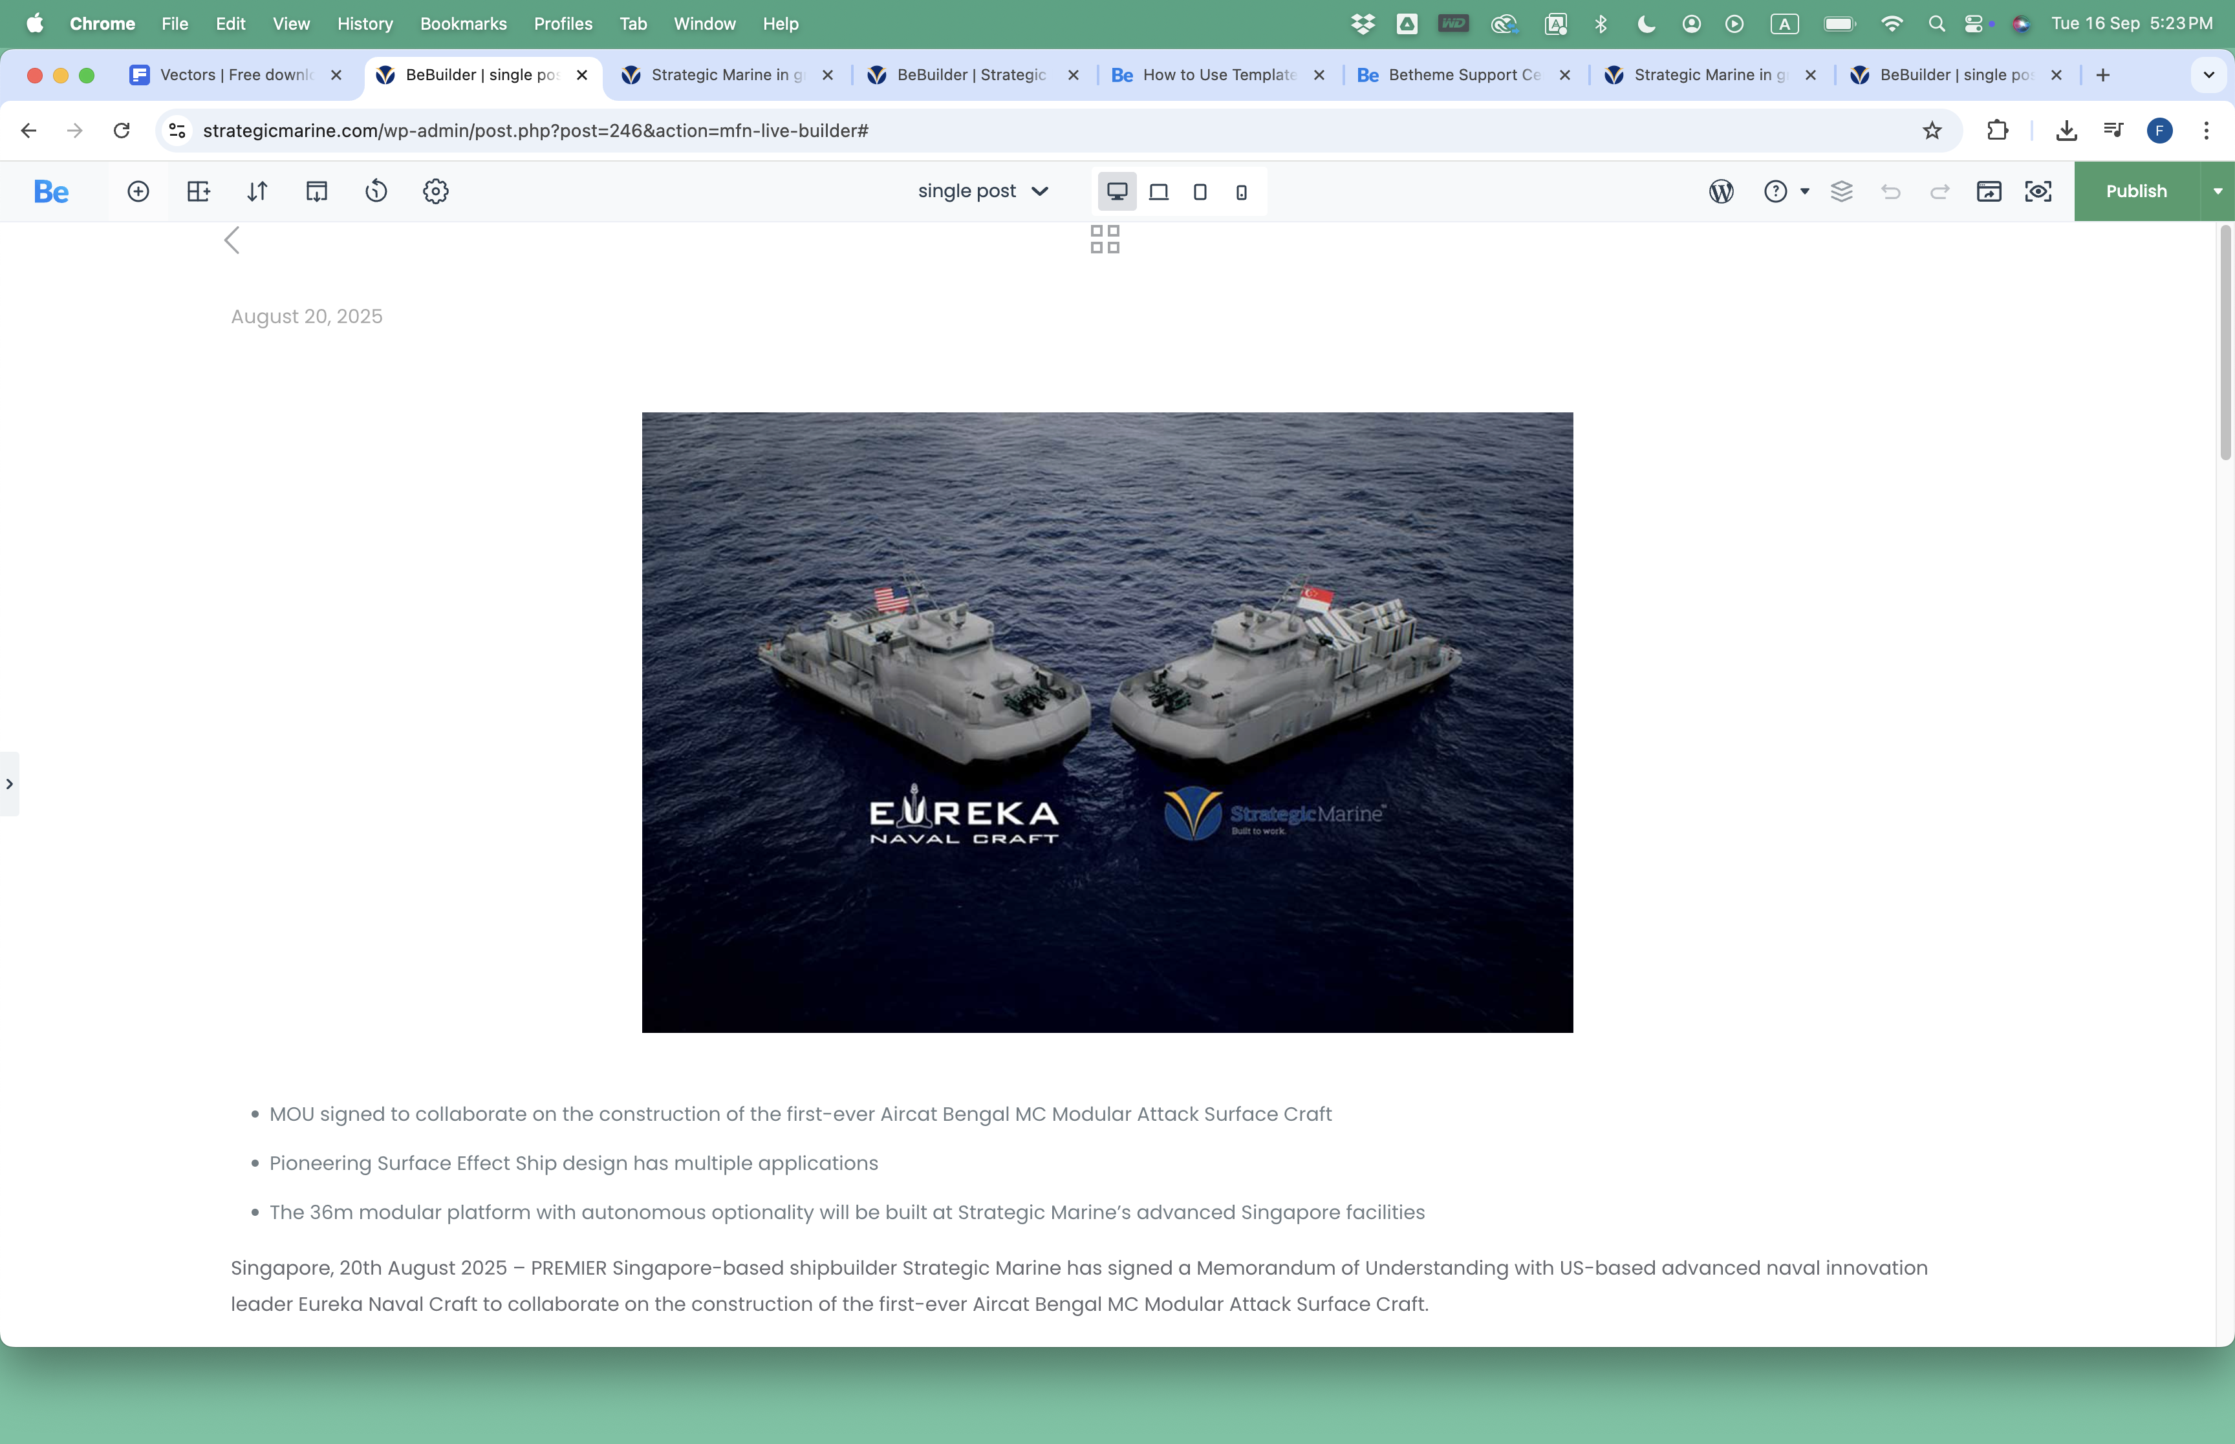Open the export/import window icon

tap(1989, 191)
